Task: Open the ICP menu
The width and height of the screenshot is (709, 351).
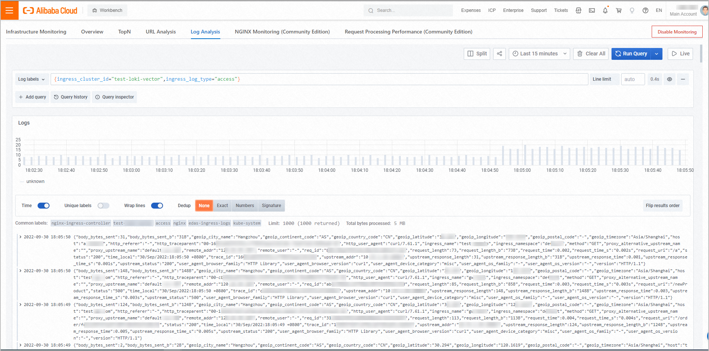Action: click(x=492, y=10)
